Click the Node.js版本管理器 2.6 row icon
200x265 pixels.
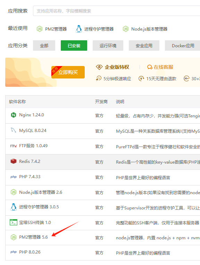pos(14,192)
